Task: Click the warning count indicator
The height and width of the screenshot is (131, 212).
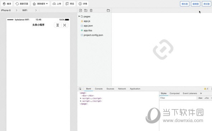Action: click(206, 89)
